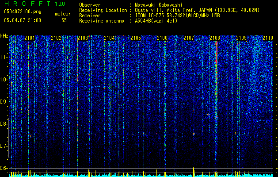The height and width of the screenshot is (177, 278).
Task: Click the 2108 time marker
Action: 215,38
